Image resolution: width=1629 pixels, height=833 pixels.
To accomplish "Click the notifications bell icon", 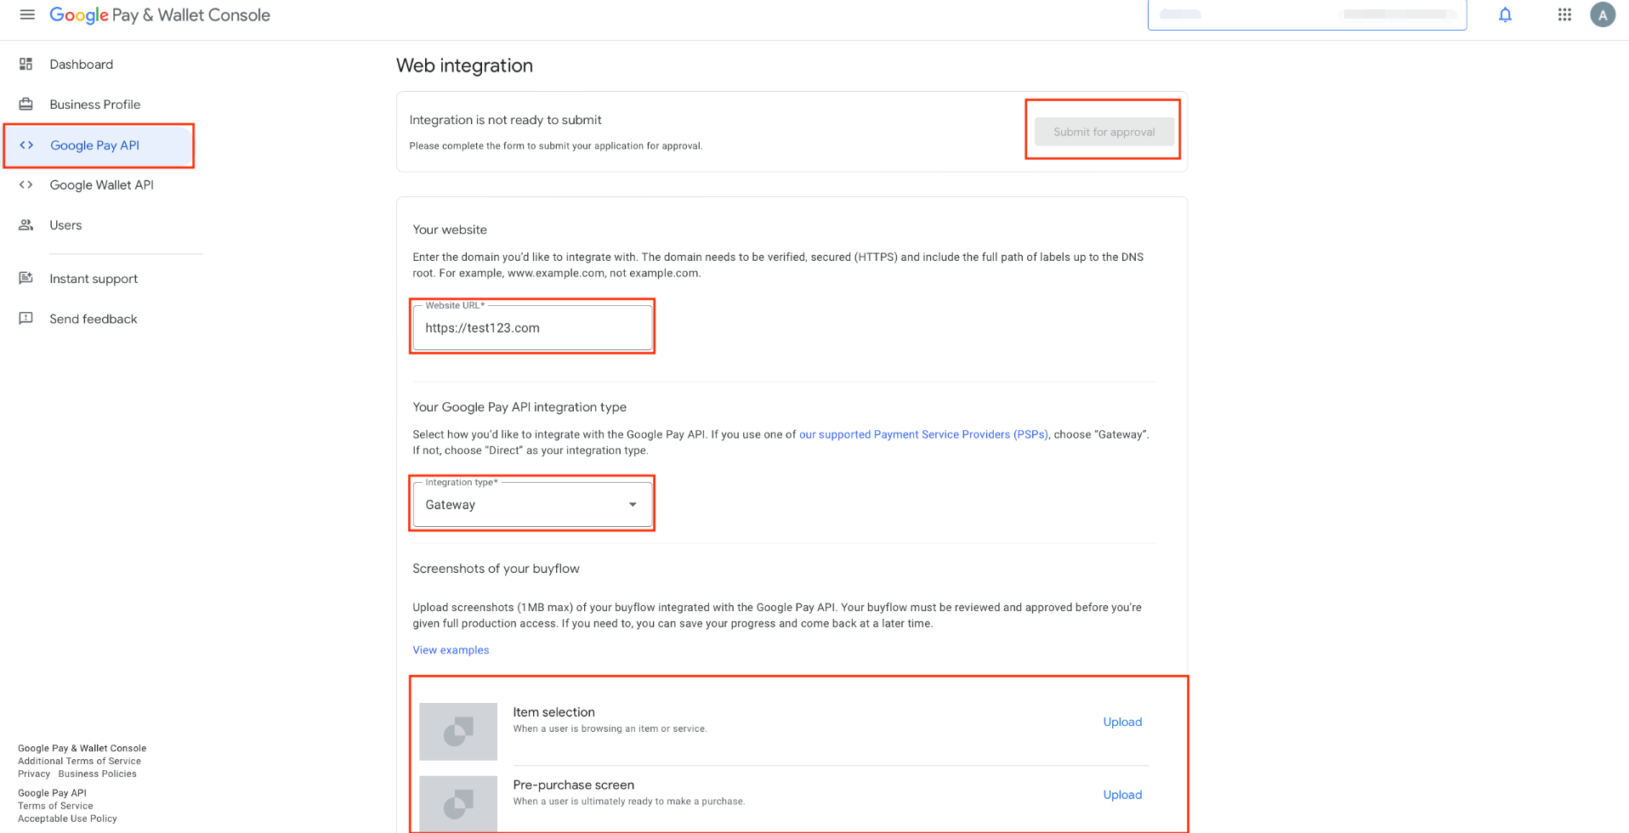I will [x=1505, y=14].
